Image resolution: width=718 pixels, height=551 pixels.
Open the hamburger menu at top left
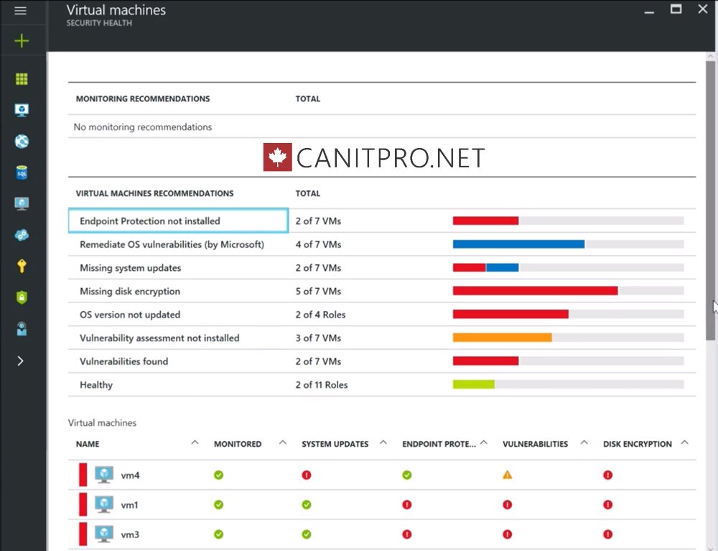point(20,11)
